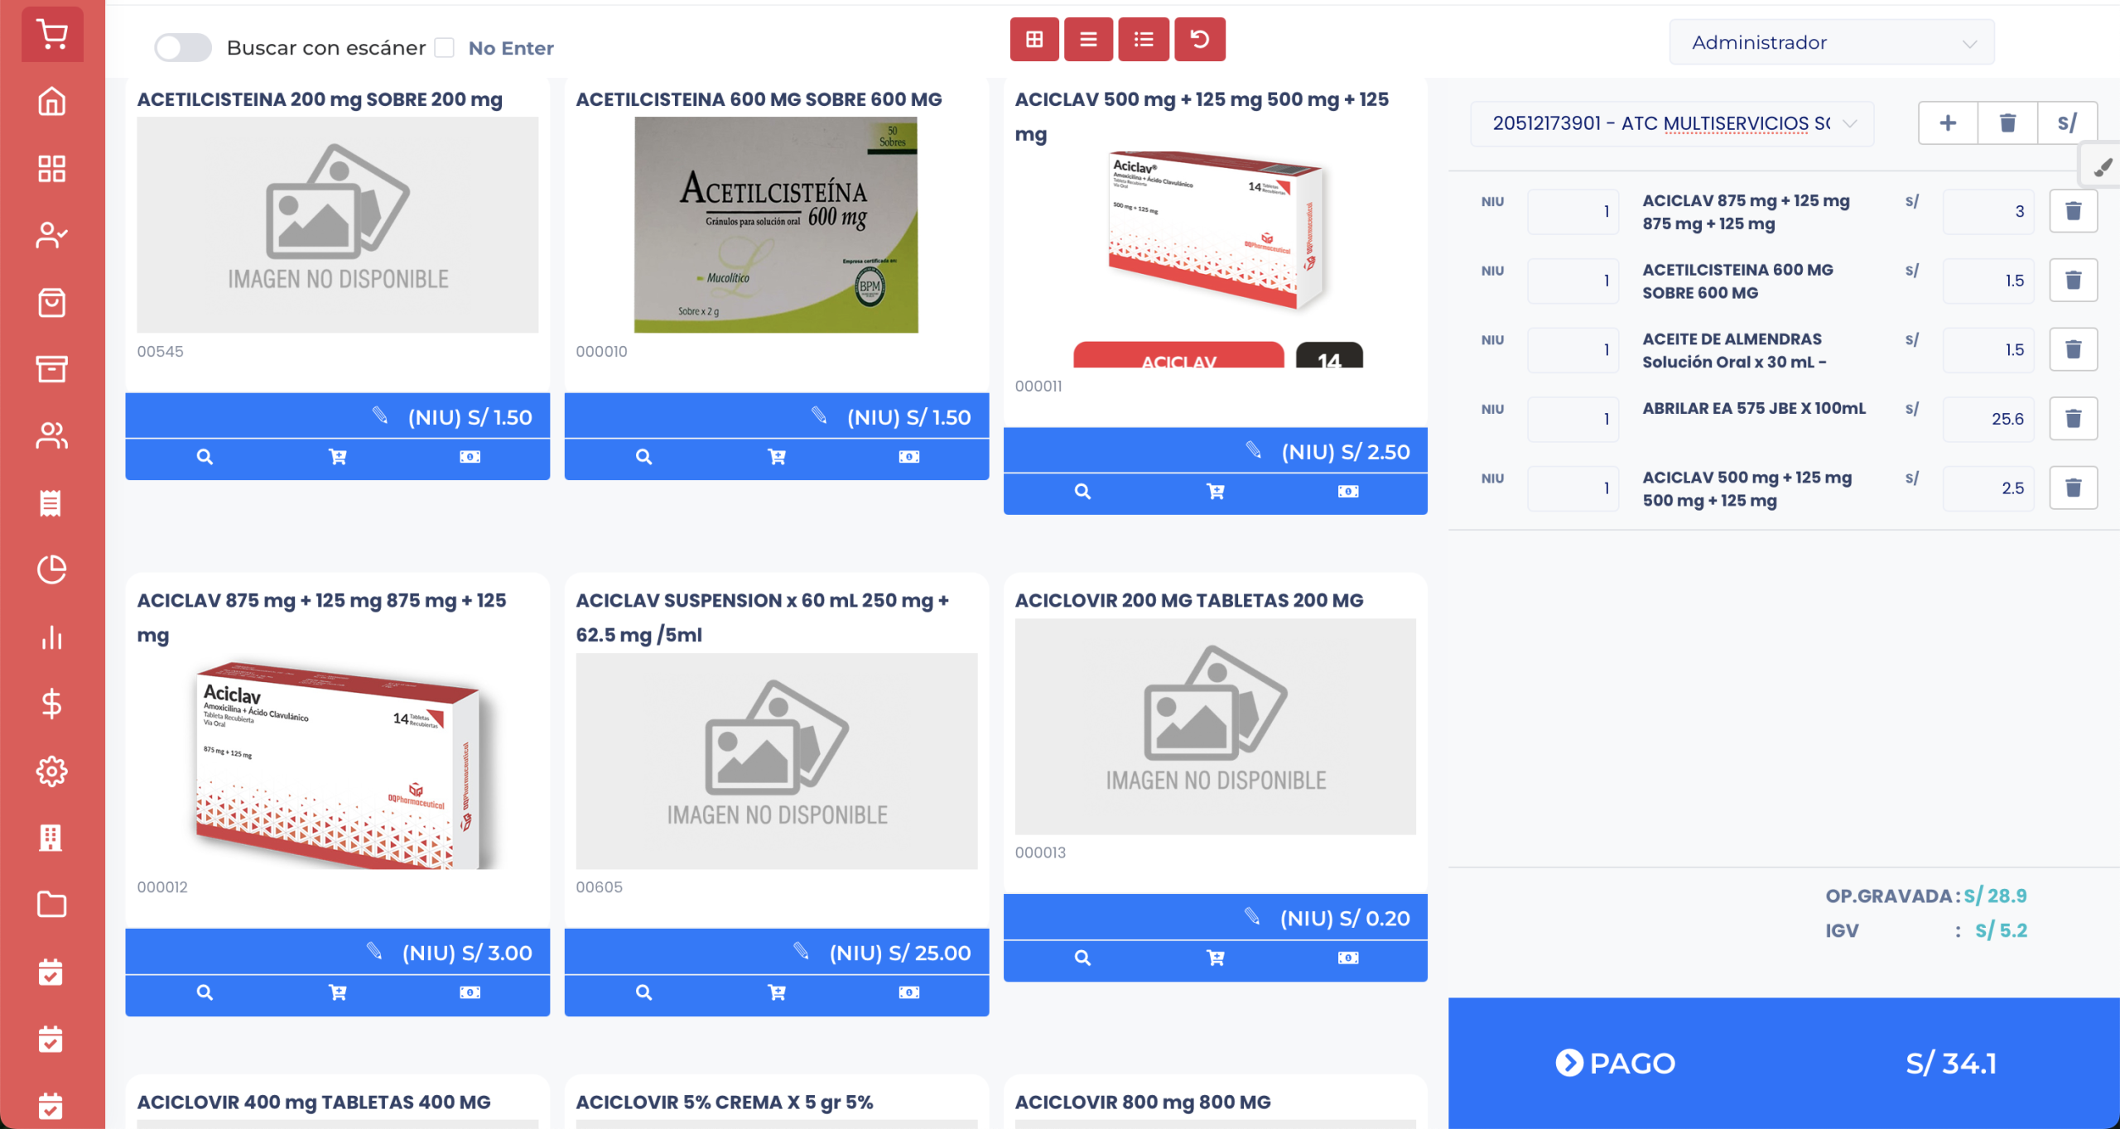The width and height of the screenshot is (2120, 1129).
Task: Add new customer with plus button
Action: tap(1948, 123)
